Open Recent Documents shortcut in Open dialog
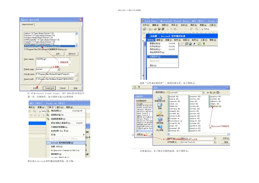259x183 pixels. tap(160, 99)
